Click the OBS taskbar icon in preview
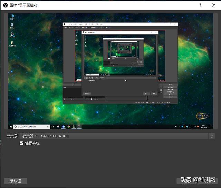Image resolution: width=221 pixels, height=188 pixels. click(79, 127)
